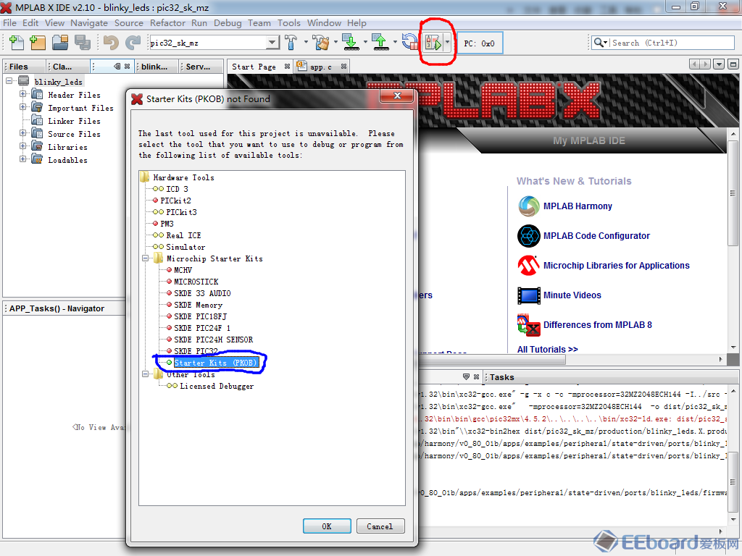Select MICROSTICK starter kit
The width and height of the screenshot is (742, 556).
click(x=196, y=282)
